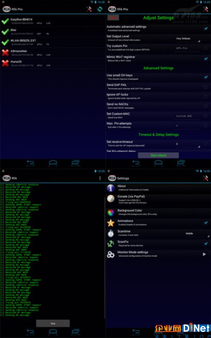
Task: Enable the Ignore AP locks checkbox
Action: click(206, 96)
